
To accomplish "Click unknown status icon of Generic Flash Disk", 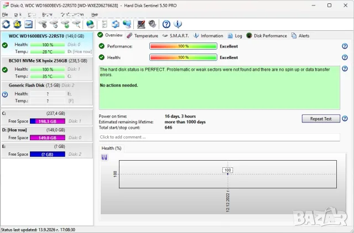I will [x=5, y=94].
